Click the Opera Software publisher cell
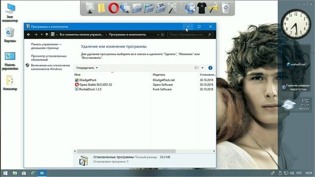This screenshot has height=177, width=315. coord(163,85)
